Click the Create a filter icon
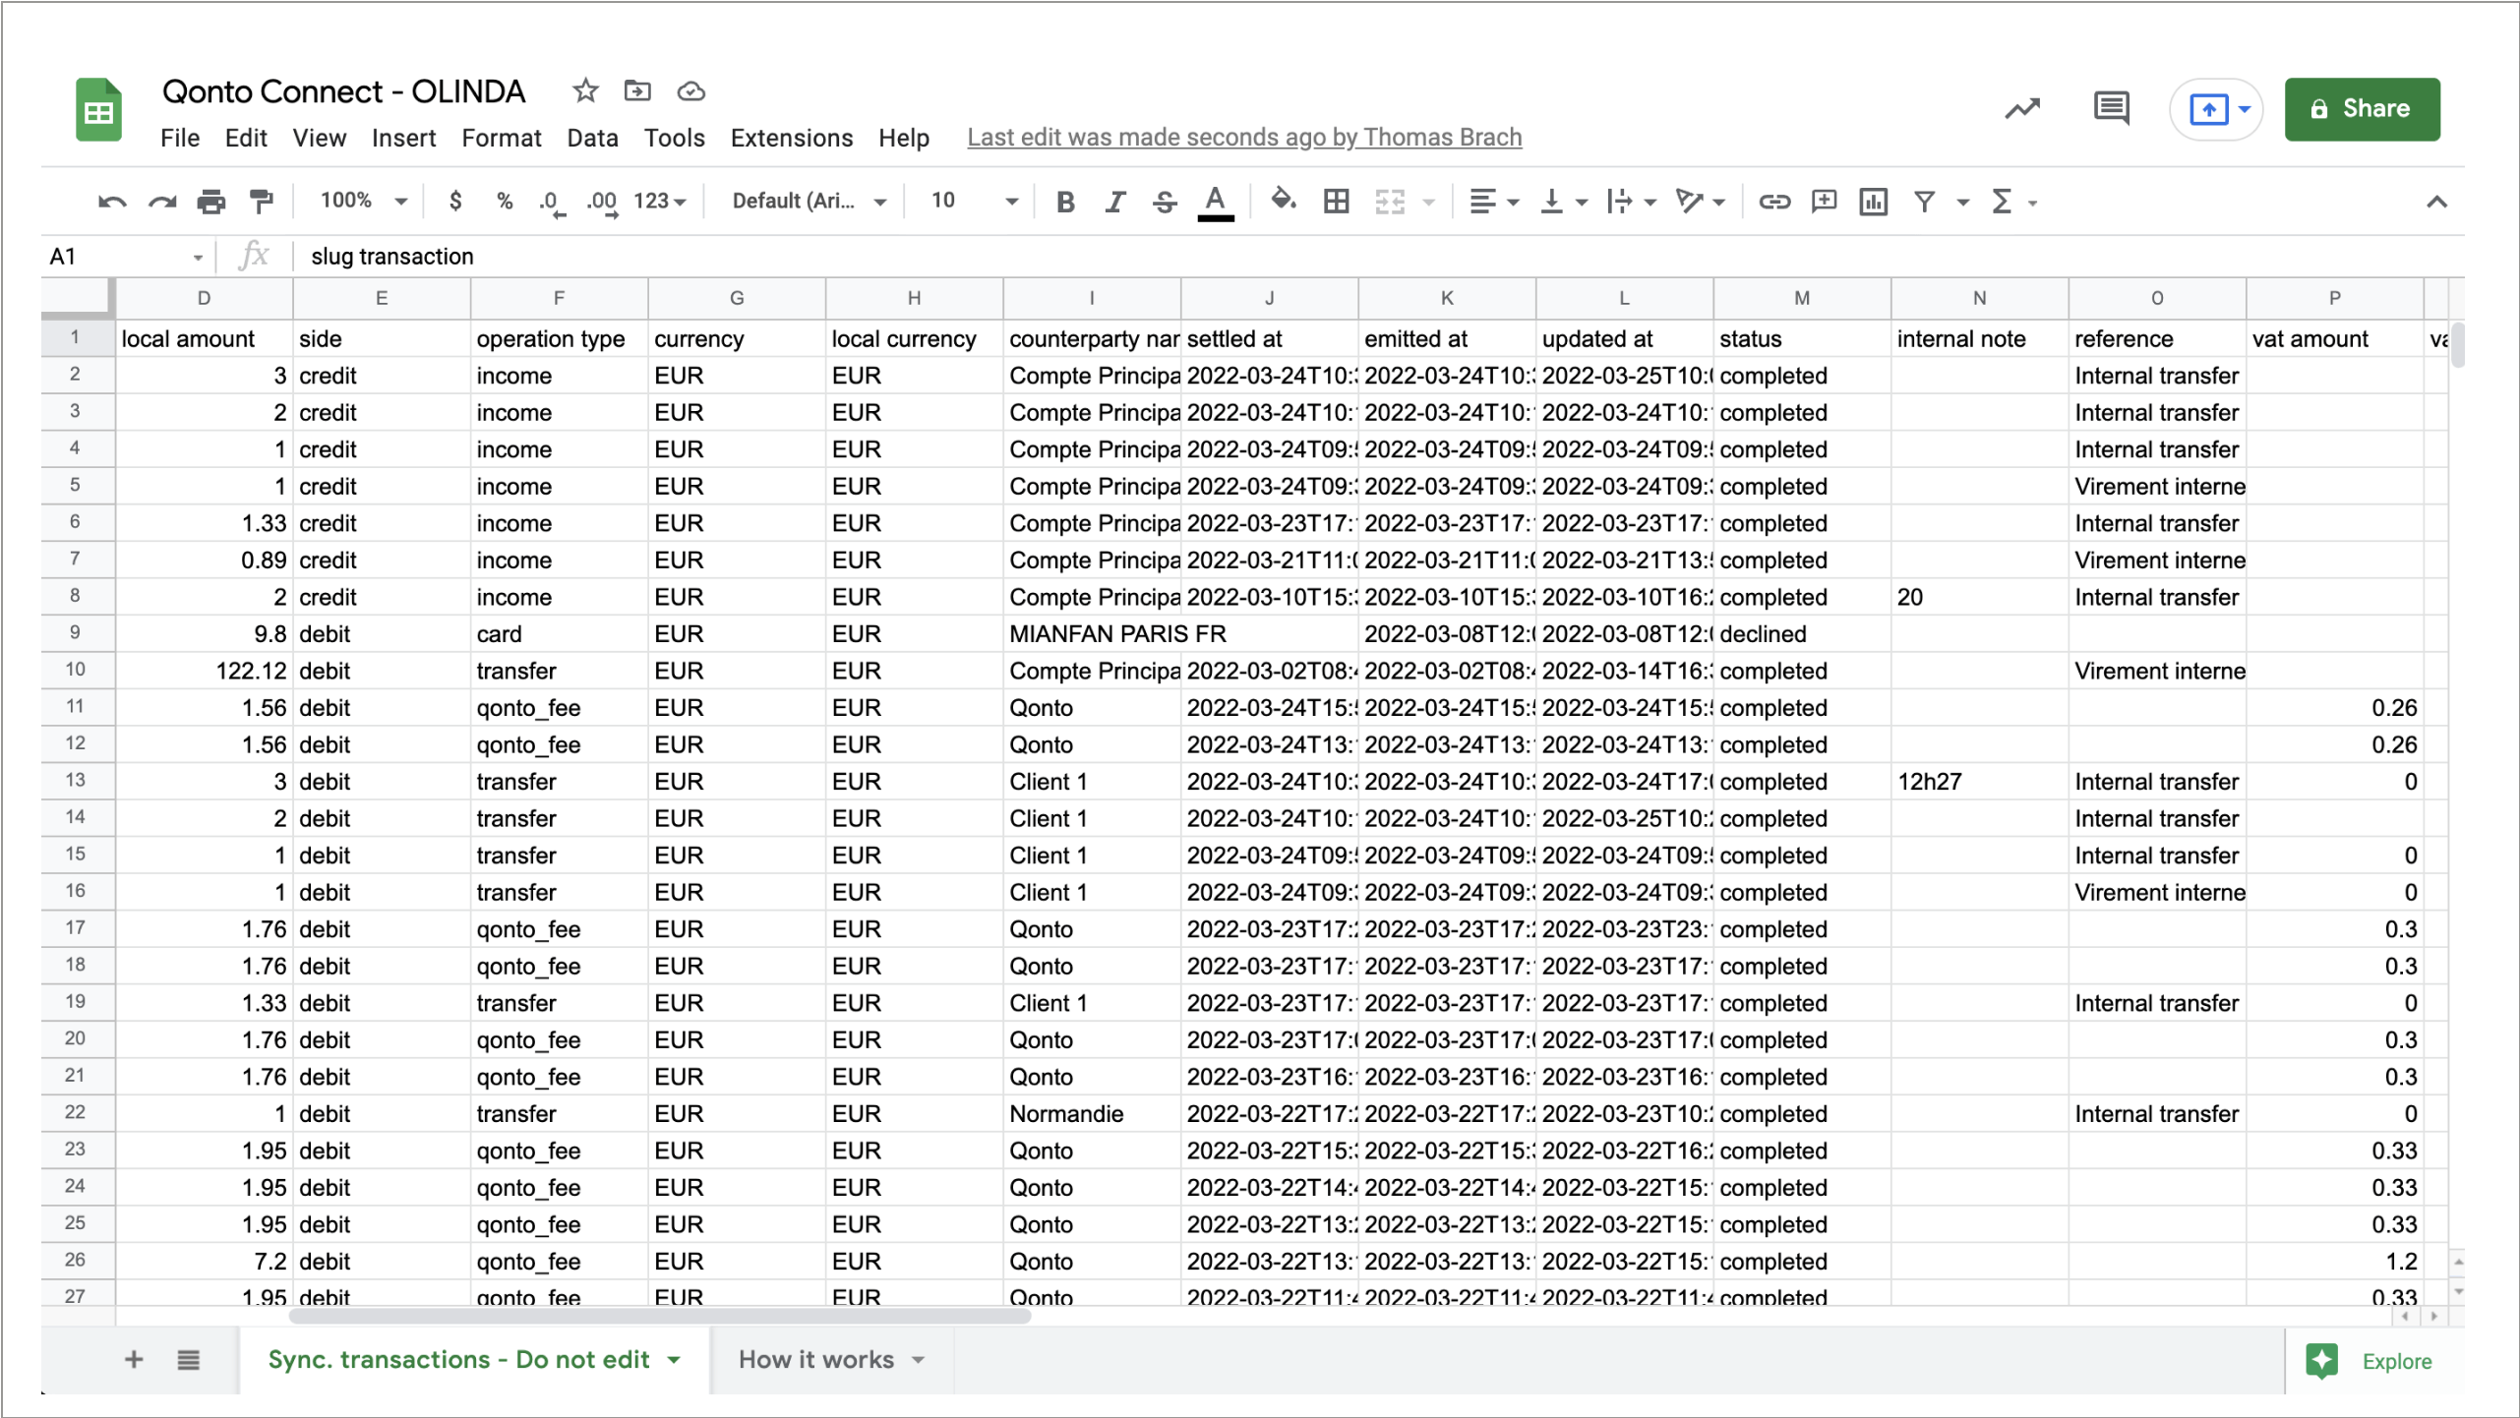The width and height of the screenshot is (2520, 1418). pos(1924,201)
